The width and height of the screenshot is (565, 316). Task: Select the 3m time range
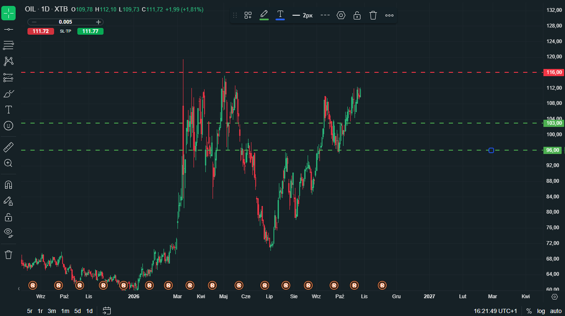click(x=52, y=311)
